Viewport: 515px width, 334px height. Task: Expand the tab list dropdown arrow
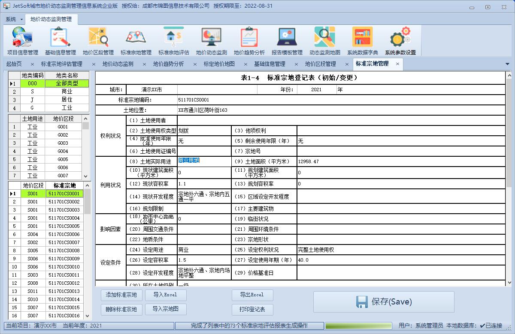[x=507, y=64]
